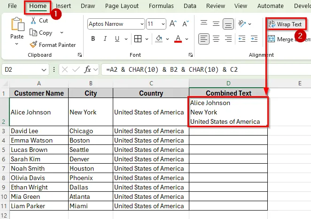Center text horizontally

click(216, 39)
